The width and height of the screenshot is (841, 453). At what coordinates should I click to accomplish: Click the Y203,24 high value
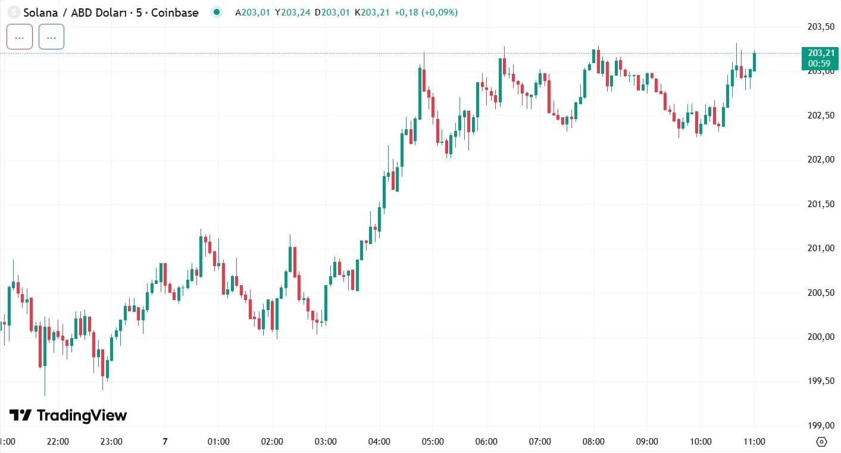[292, 13]
